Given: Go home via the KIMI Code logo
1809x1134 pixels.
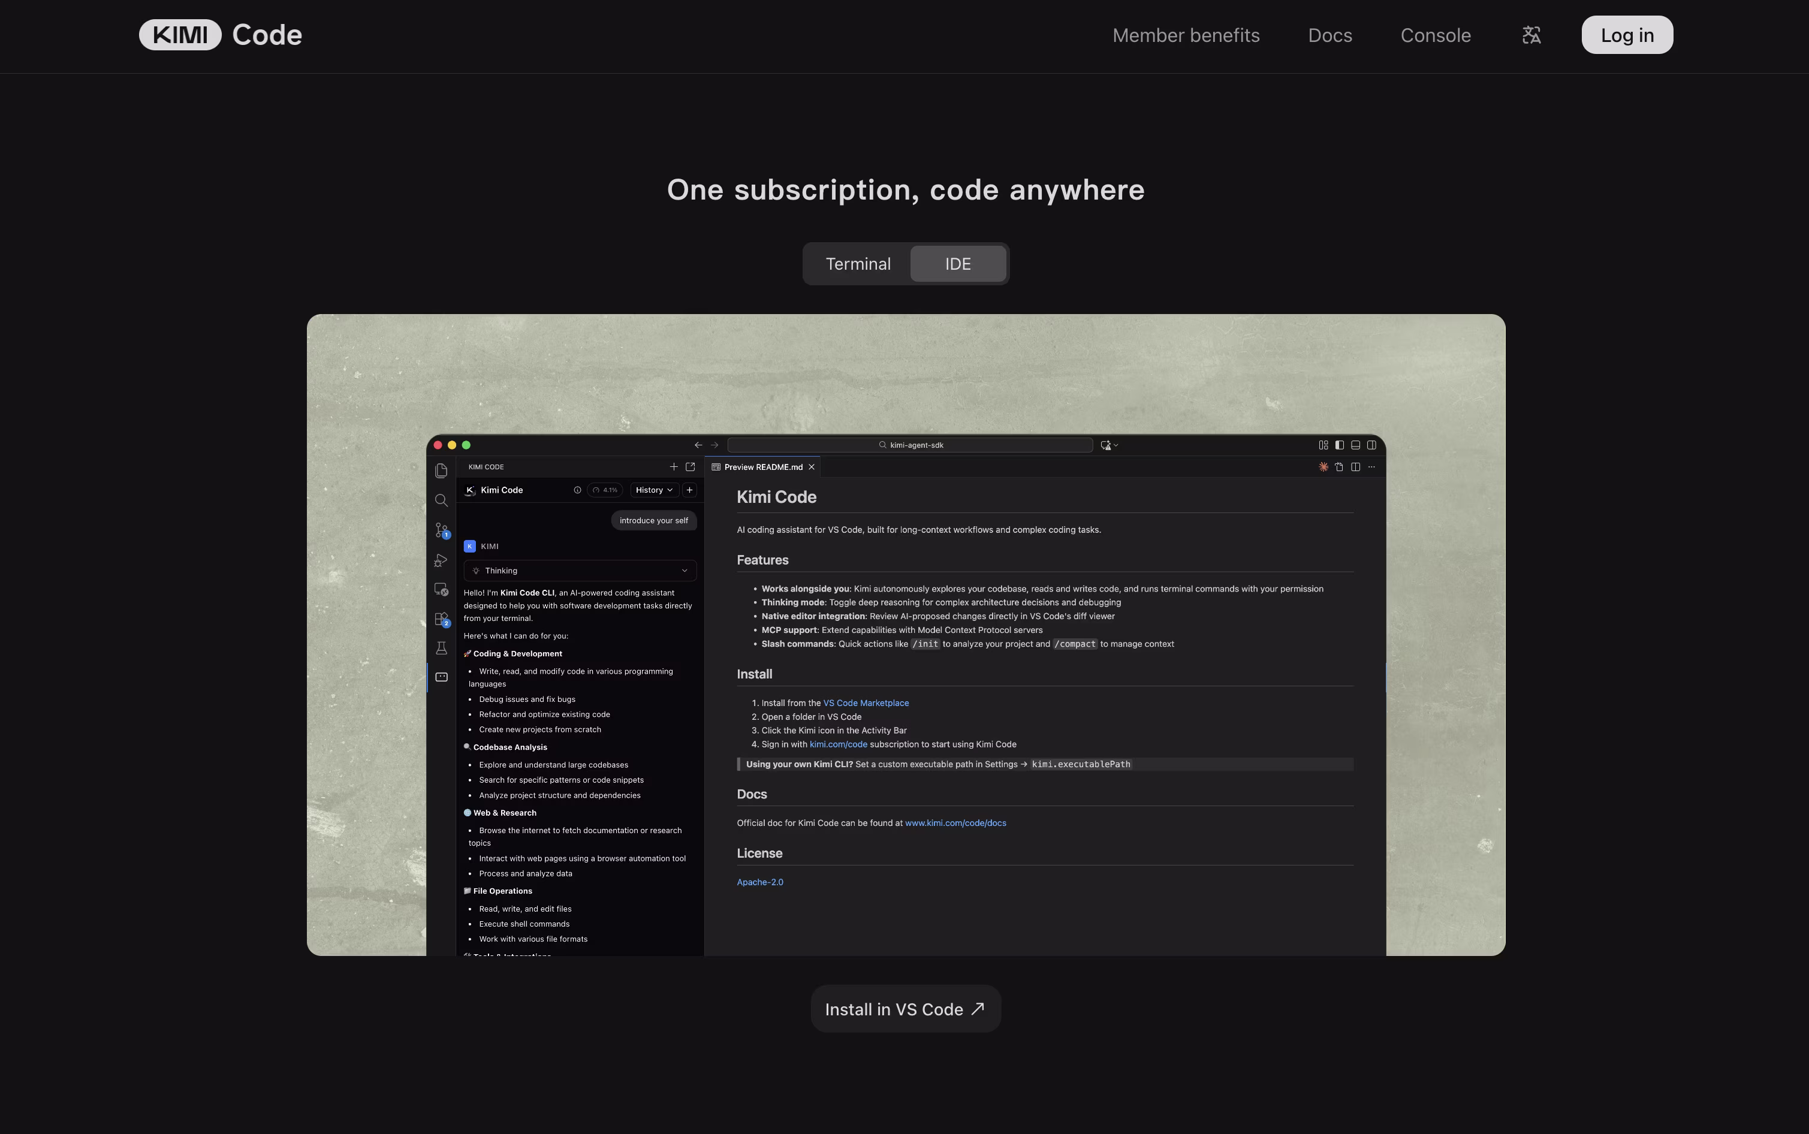Looking at the screenshot, I should [221, 35].
